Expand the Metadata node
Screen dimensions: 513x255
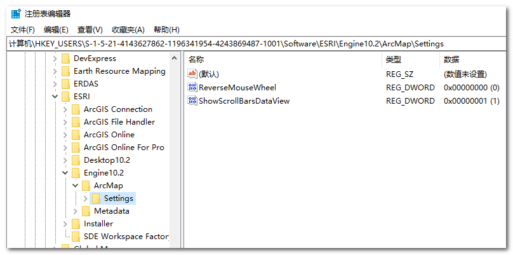[x=76, y=211]
